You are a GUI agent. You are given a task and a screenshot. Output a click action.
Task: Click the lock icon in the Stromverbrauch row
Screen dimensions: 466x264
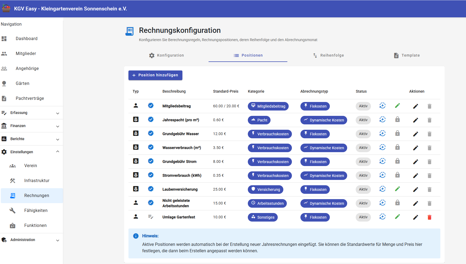(397, 175)
